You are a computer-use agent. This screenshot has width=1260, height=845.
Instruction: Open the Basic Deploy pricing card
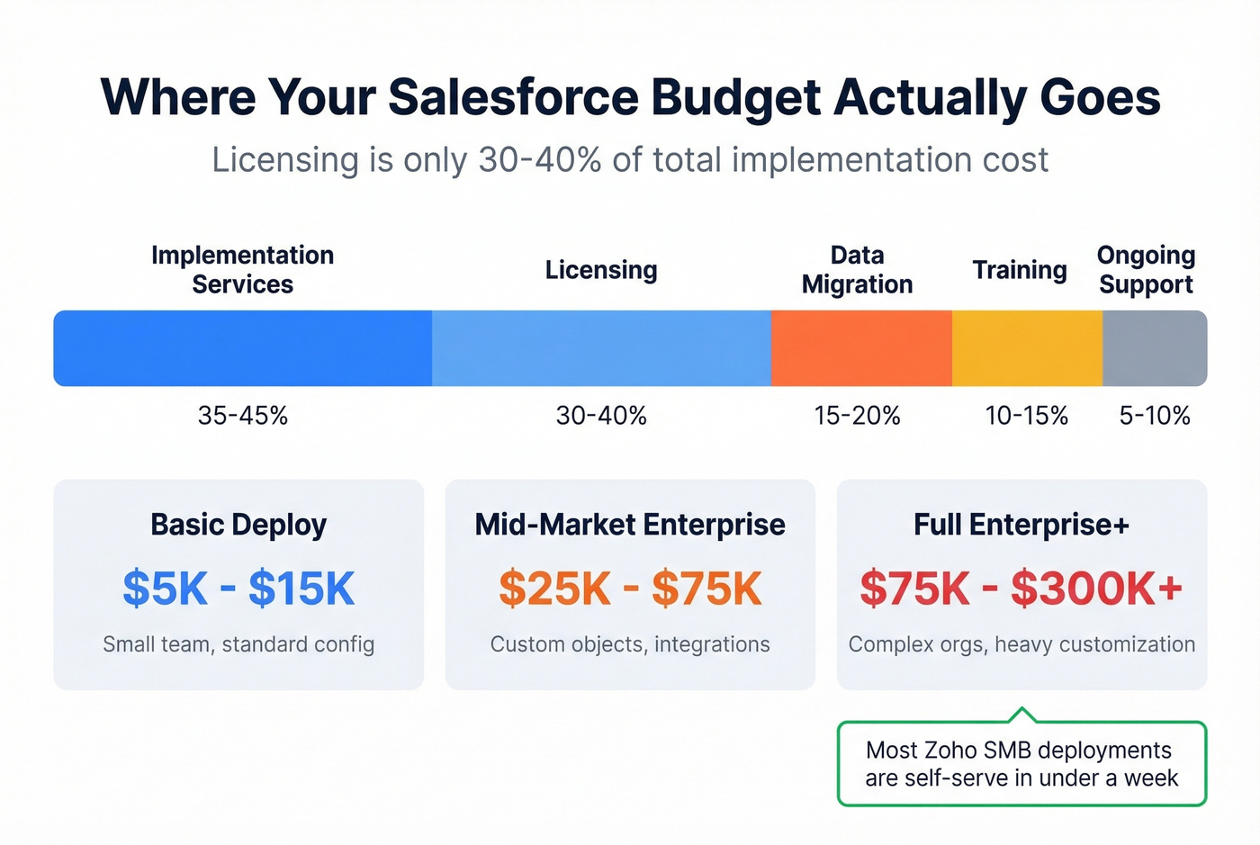click(238, 585)
